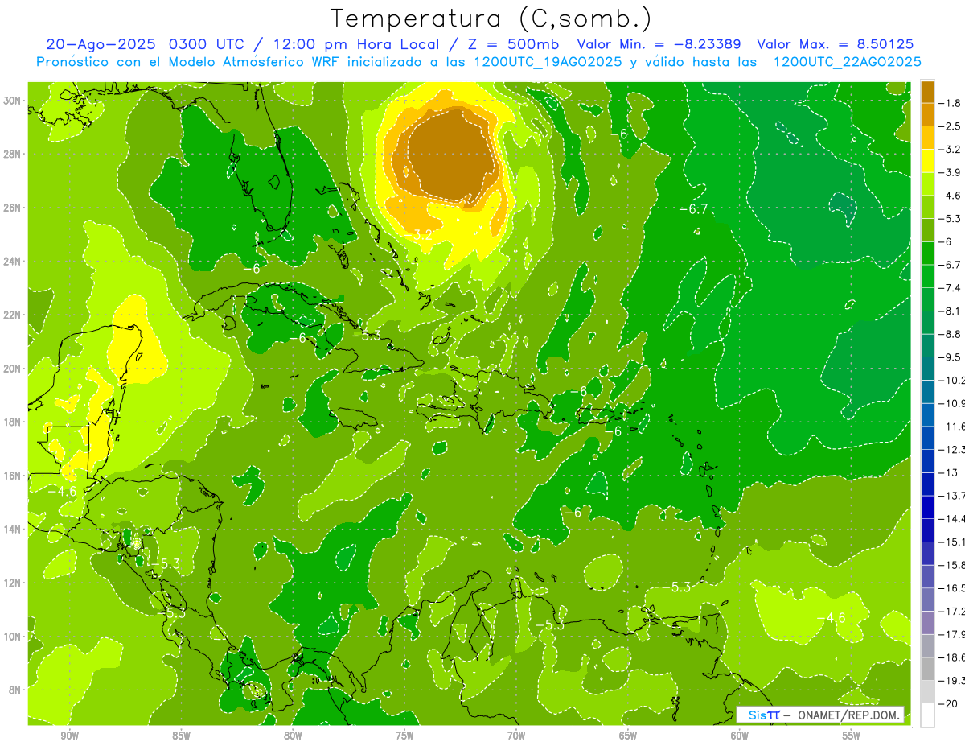Click the '20N' latitude axis label

pyautogui.click(x=12, y=369)
